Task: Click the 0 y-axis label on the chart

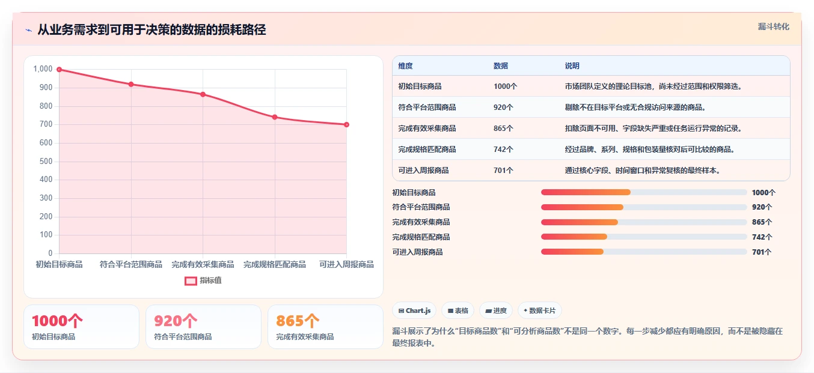Action: [x=50, y=253]
